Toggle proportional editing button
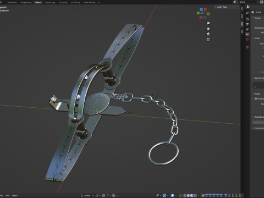Viewport: 264px width, 198px height. tap(114, 195)
